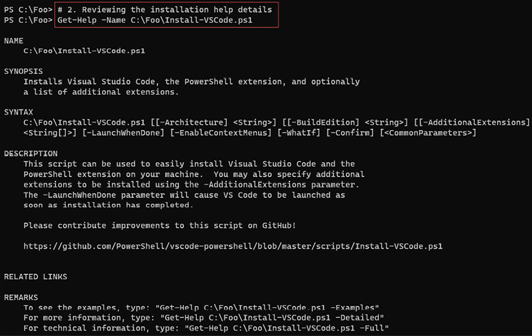The image size is (532, 336).
Task: Click the [-AdditionalExtensions] parameter text
Action: [474, 122]
